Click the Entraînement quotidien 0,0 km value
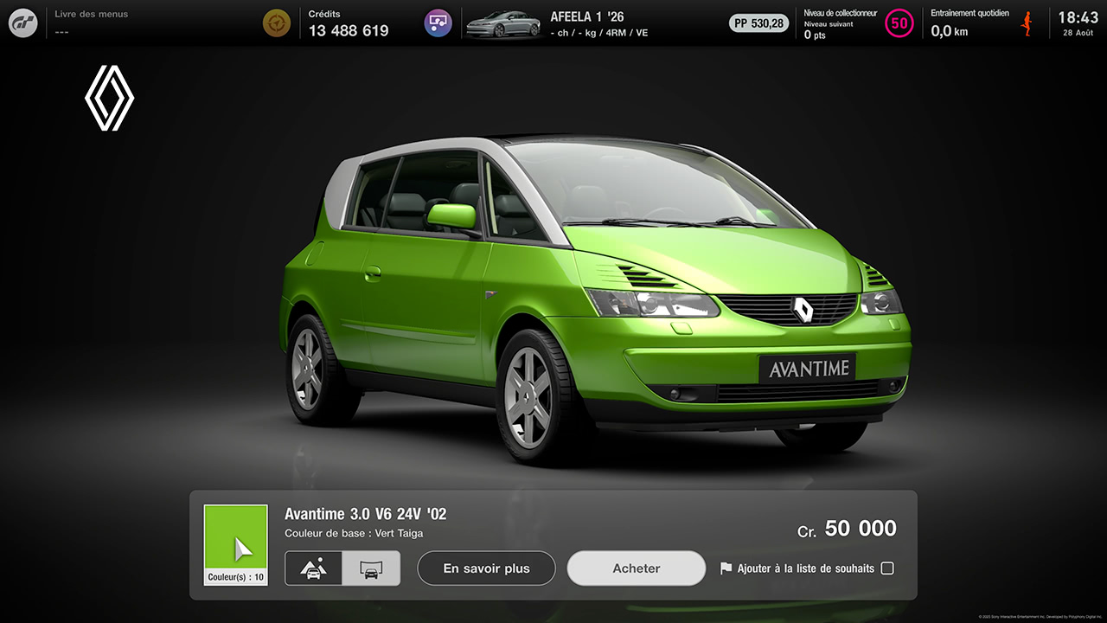This screenshot has width=1107, height=623. pyautogui.click(x=950, y=31)
